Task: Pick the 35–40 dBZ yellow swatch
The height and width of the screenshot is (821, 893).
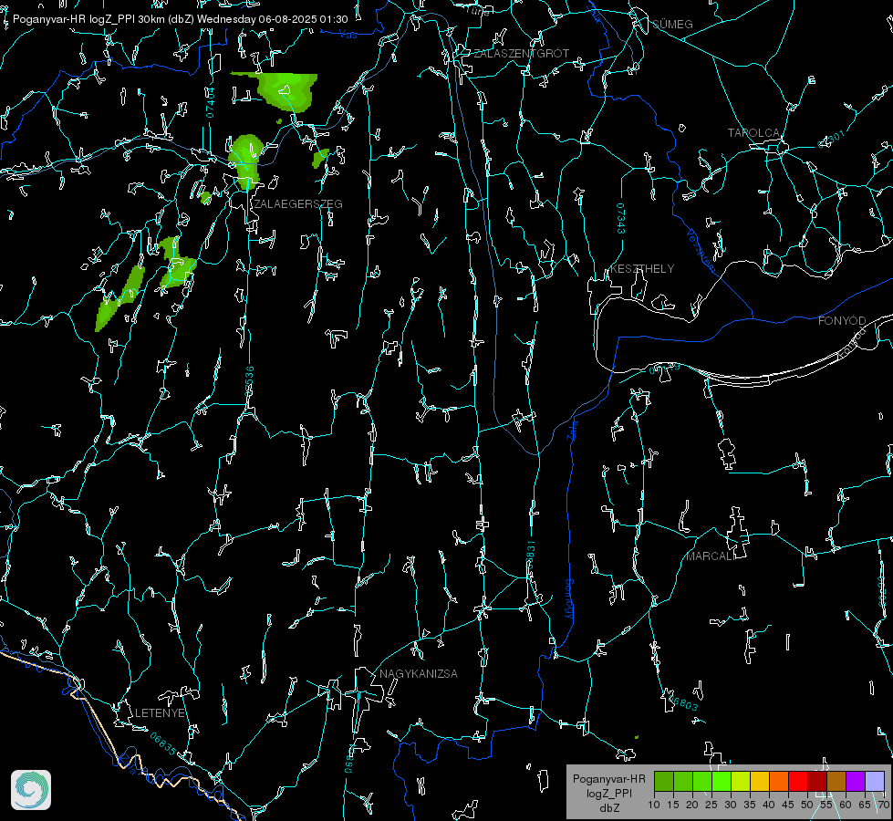Action: pyautogui.click(x=760, y=781)
